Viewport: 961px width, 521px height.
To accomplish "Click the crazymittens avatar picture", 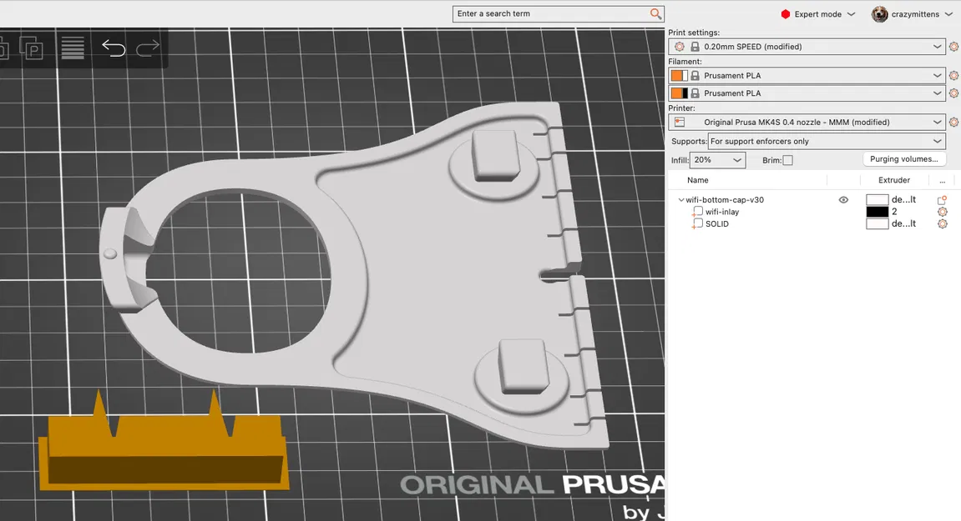I will 879,14.
